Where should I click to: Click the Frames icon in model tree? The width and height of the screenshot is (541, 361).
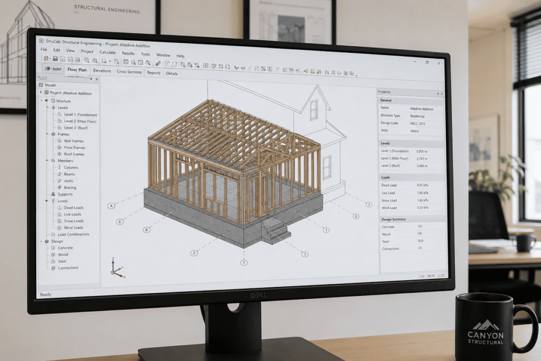(x=53, y=134)
